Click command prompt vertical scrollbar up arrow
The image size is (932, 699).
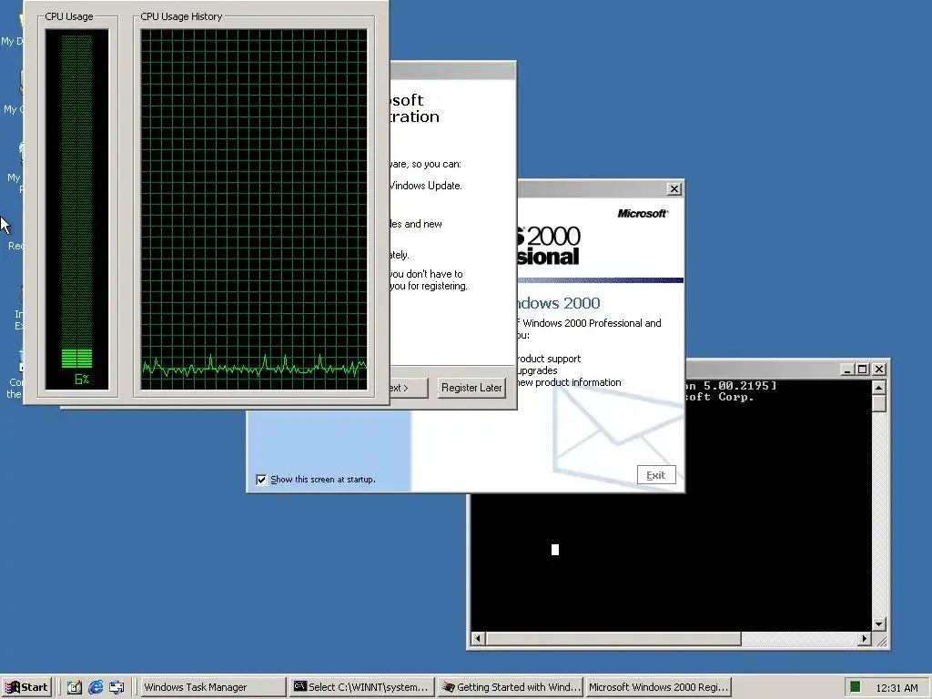879,388
